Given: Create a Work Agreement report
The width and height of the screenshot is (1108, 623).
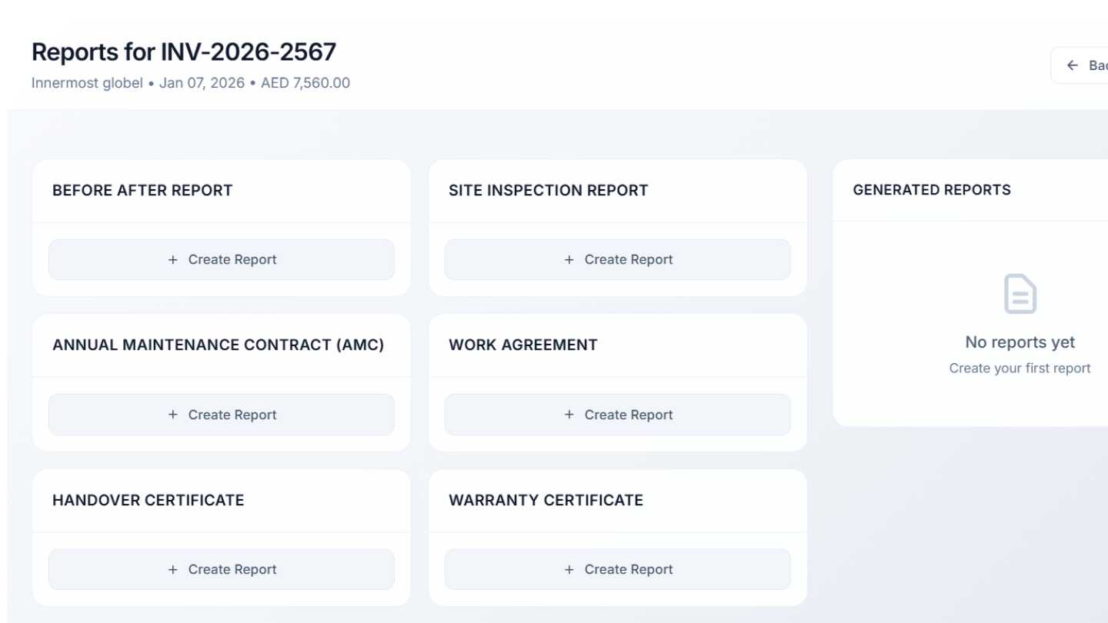Looking at the screenshot, I should (x=617, y=415).
